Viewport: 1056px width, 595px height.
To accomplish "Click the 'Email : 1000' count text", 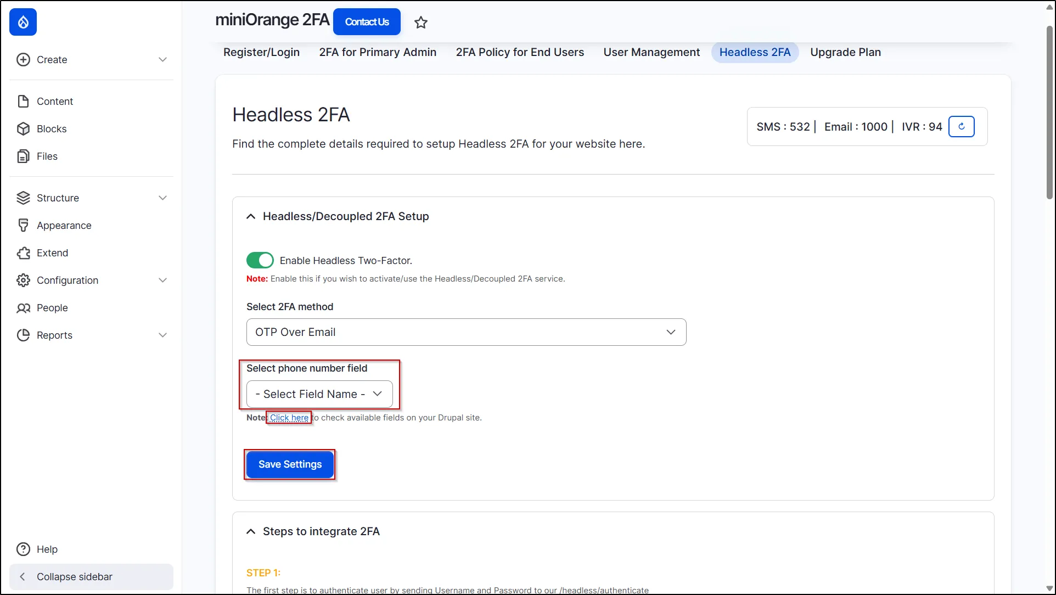I will [x=856, y=127].
